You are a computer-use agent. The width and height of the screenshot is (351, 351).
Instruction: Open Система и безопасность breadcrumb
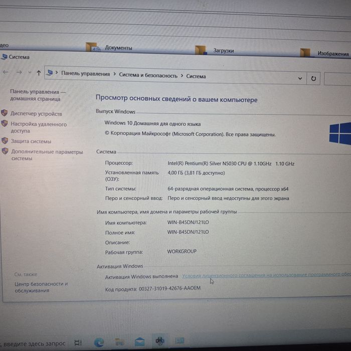click(x=148, y=75)
